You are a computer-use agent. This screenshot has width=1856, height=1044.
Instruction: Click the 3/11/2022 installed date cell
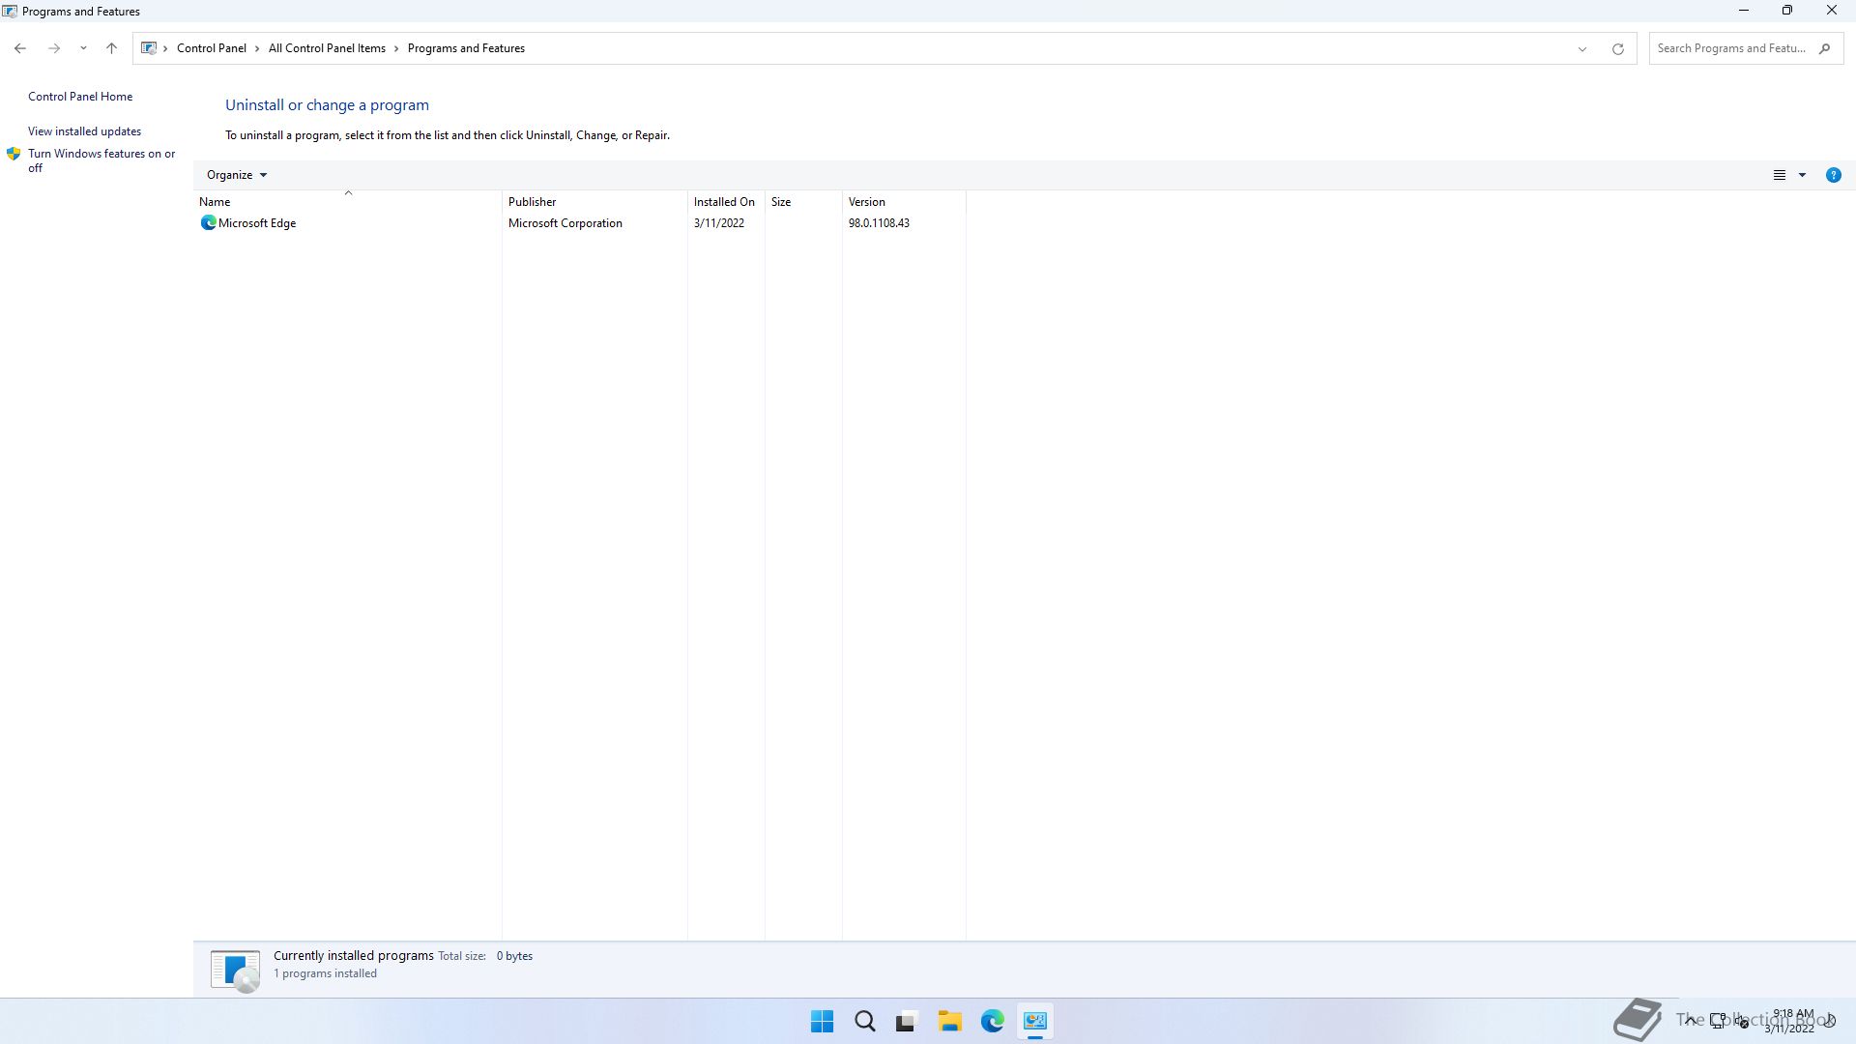[719, 223]
